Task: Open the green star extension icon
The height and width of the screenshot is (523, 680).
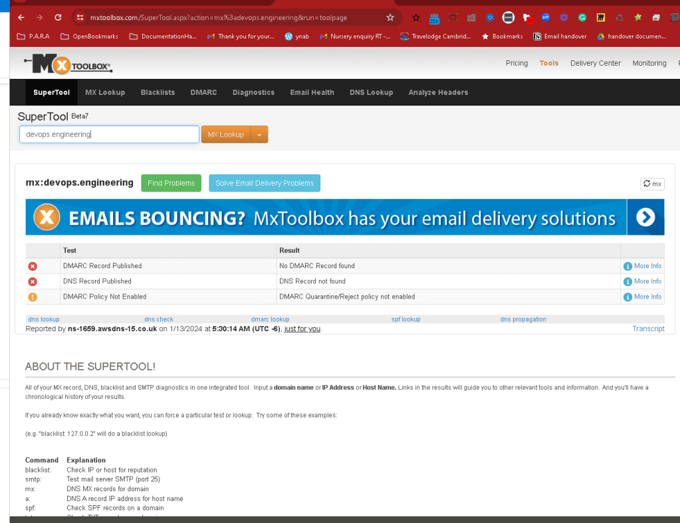Action: [x=637, y=18]
